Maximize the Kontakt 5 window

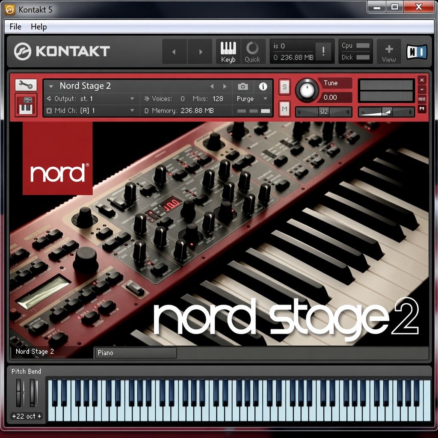click(394, 7)
